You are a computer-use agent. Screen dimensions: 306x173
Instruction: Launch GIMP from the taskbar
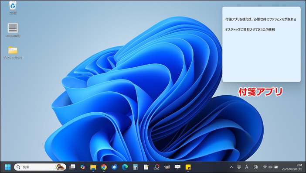[167, 167]
